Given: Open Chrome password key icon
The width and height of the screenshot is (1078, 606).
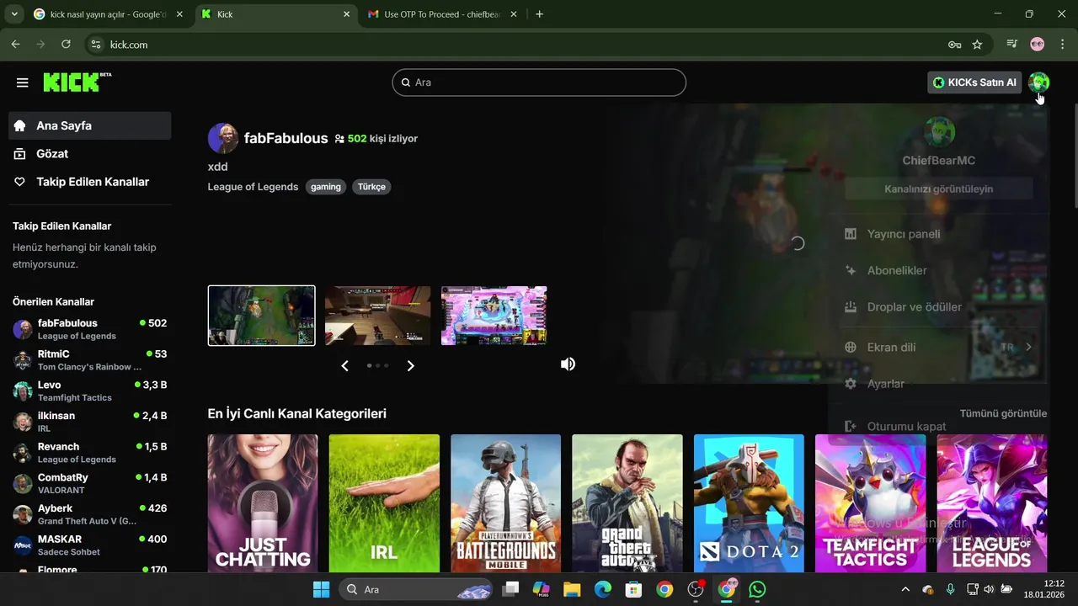Looking at the screenshot, I should point(954,45).
